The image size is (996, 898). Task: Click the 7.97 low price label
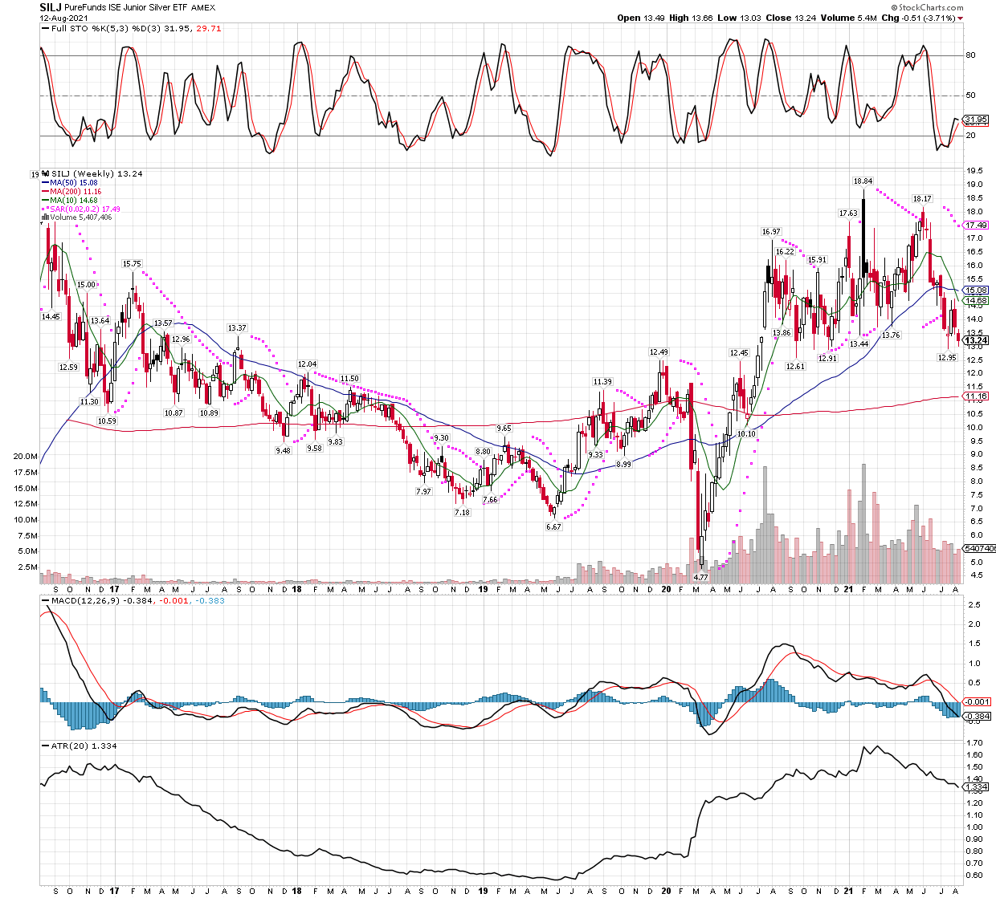pyautogui.click(x=423, y=491)
